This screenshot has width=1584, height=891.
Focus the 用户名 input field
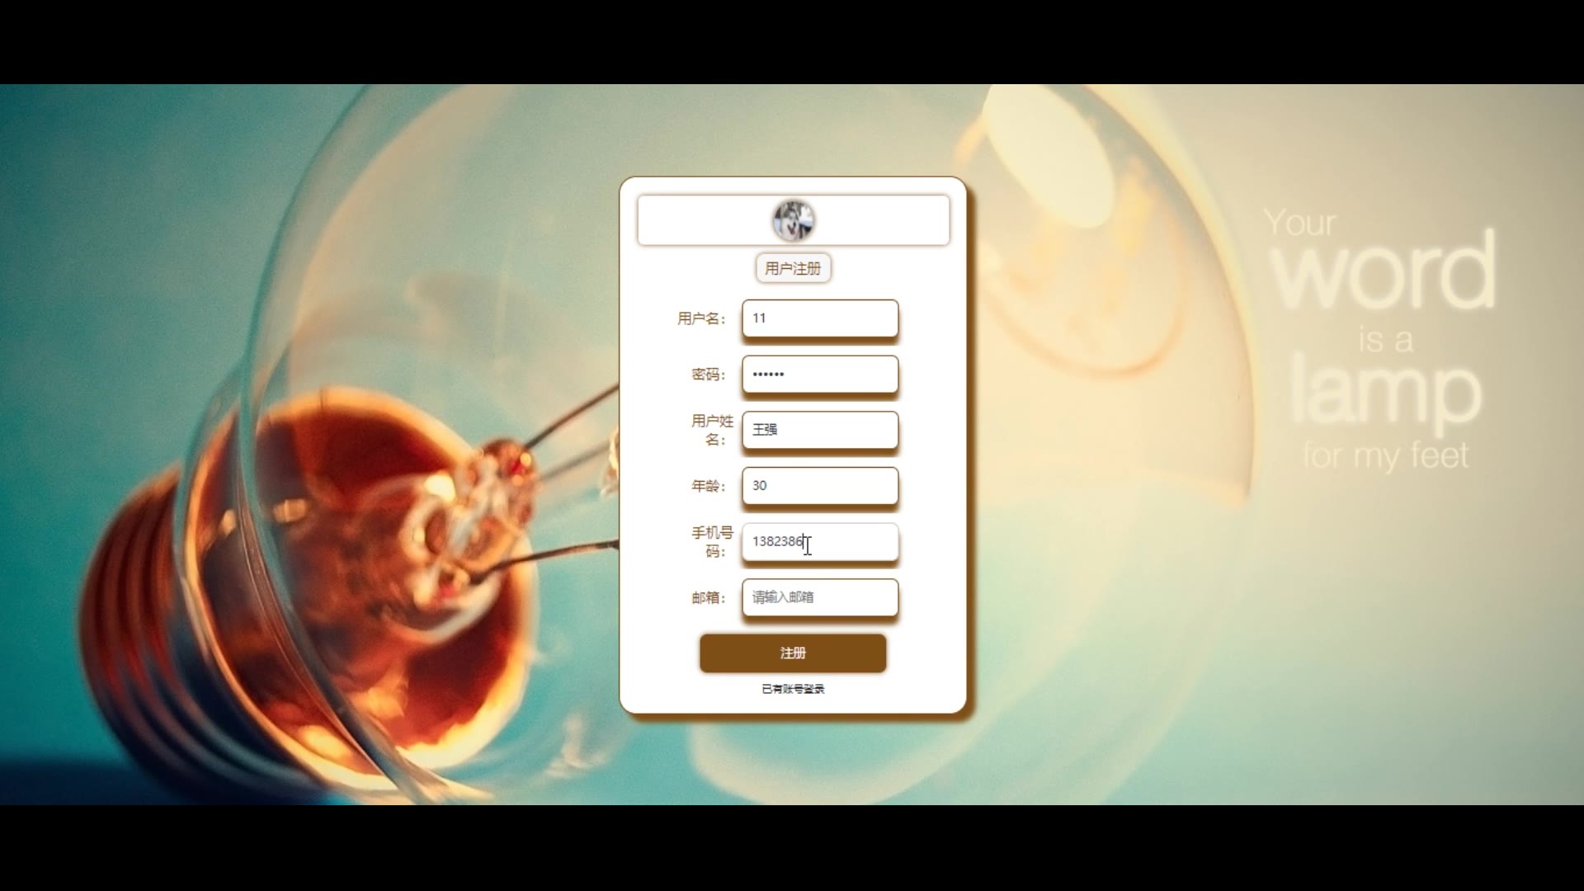pos(820,318)
